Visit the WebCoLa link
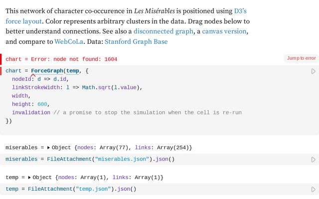This screenshot has width=319, height=199. pyautogui.click(x=68, y=42)
